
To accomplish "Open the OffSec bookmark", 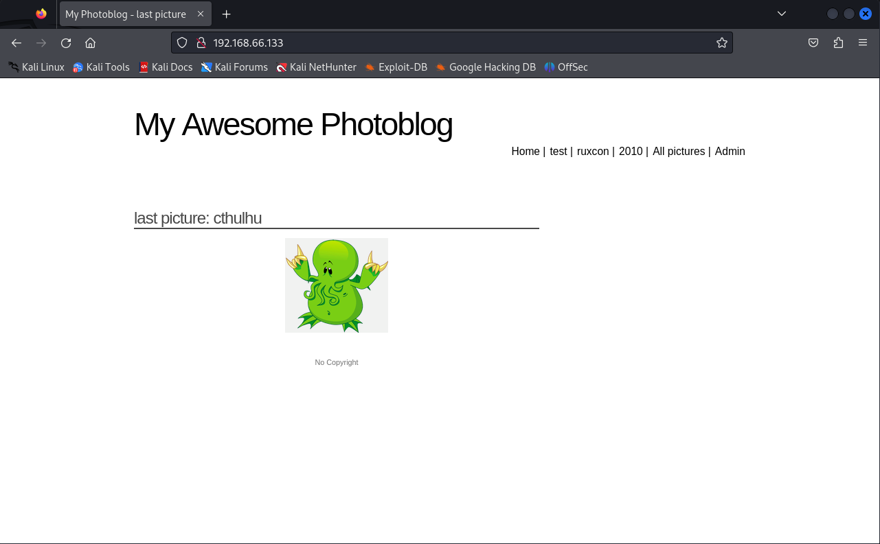I will [566, 67].
